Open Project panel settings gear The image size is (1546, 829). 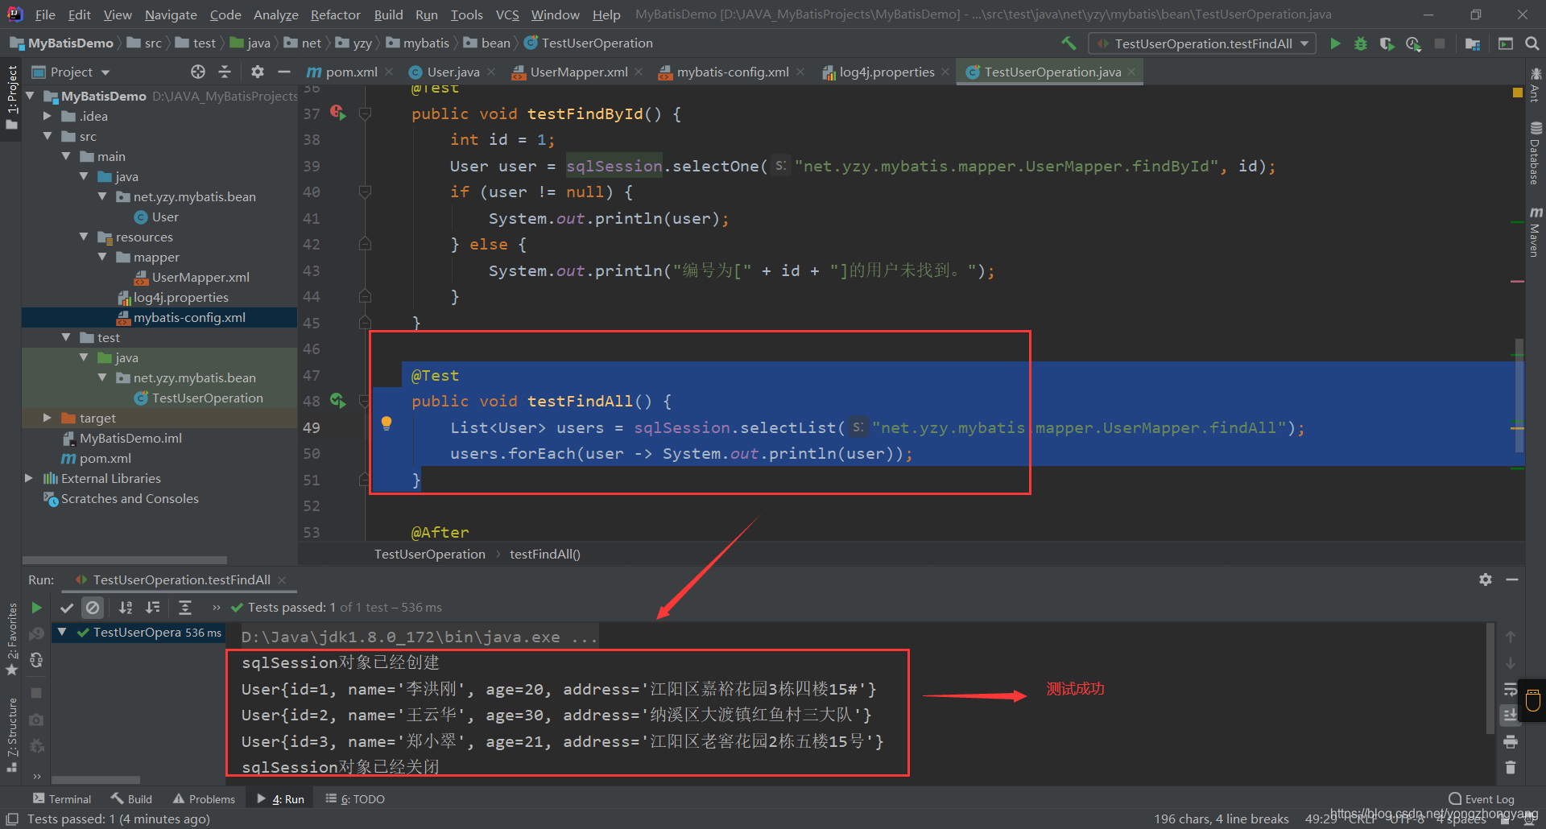tap(257, 72)
